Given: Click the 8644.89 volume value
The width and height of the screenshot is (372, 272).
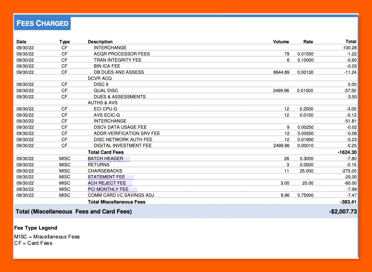Looking at the screenshot, I should tap(281, 72).
